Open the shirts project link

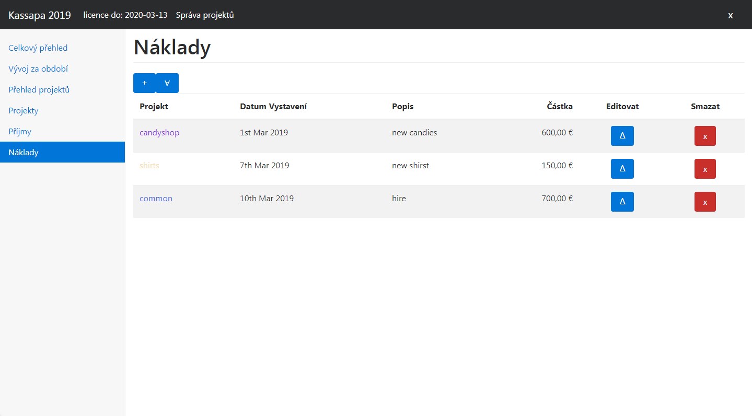(149, 166)
